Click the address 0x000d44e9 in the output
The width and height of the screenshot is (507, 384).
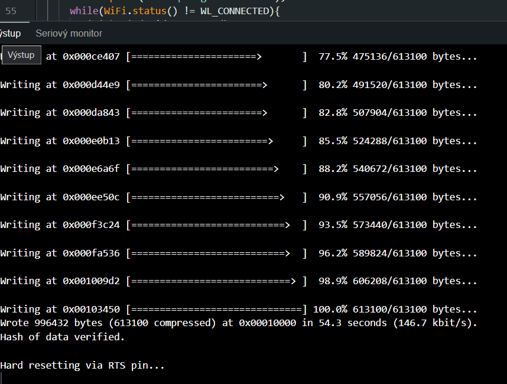91,84
